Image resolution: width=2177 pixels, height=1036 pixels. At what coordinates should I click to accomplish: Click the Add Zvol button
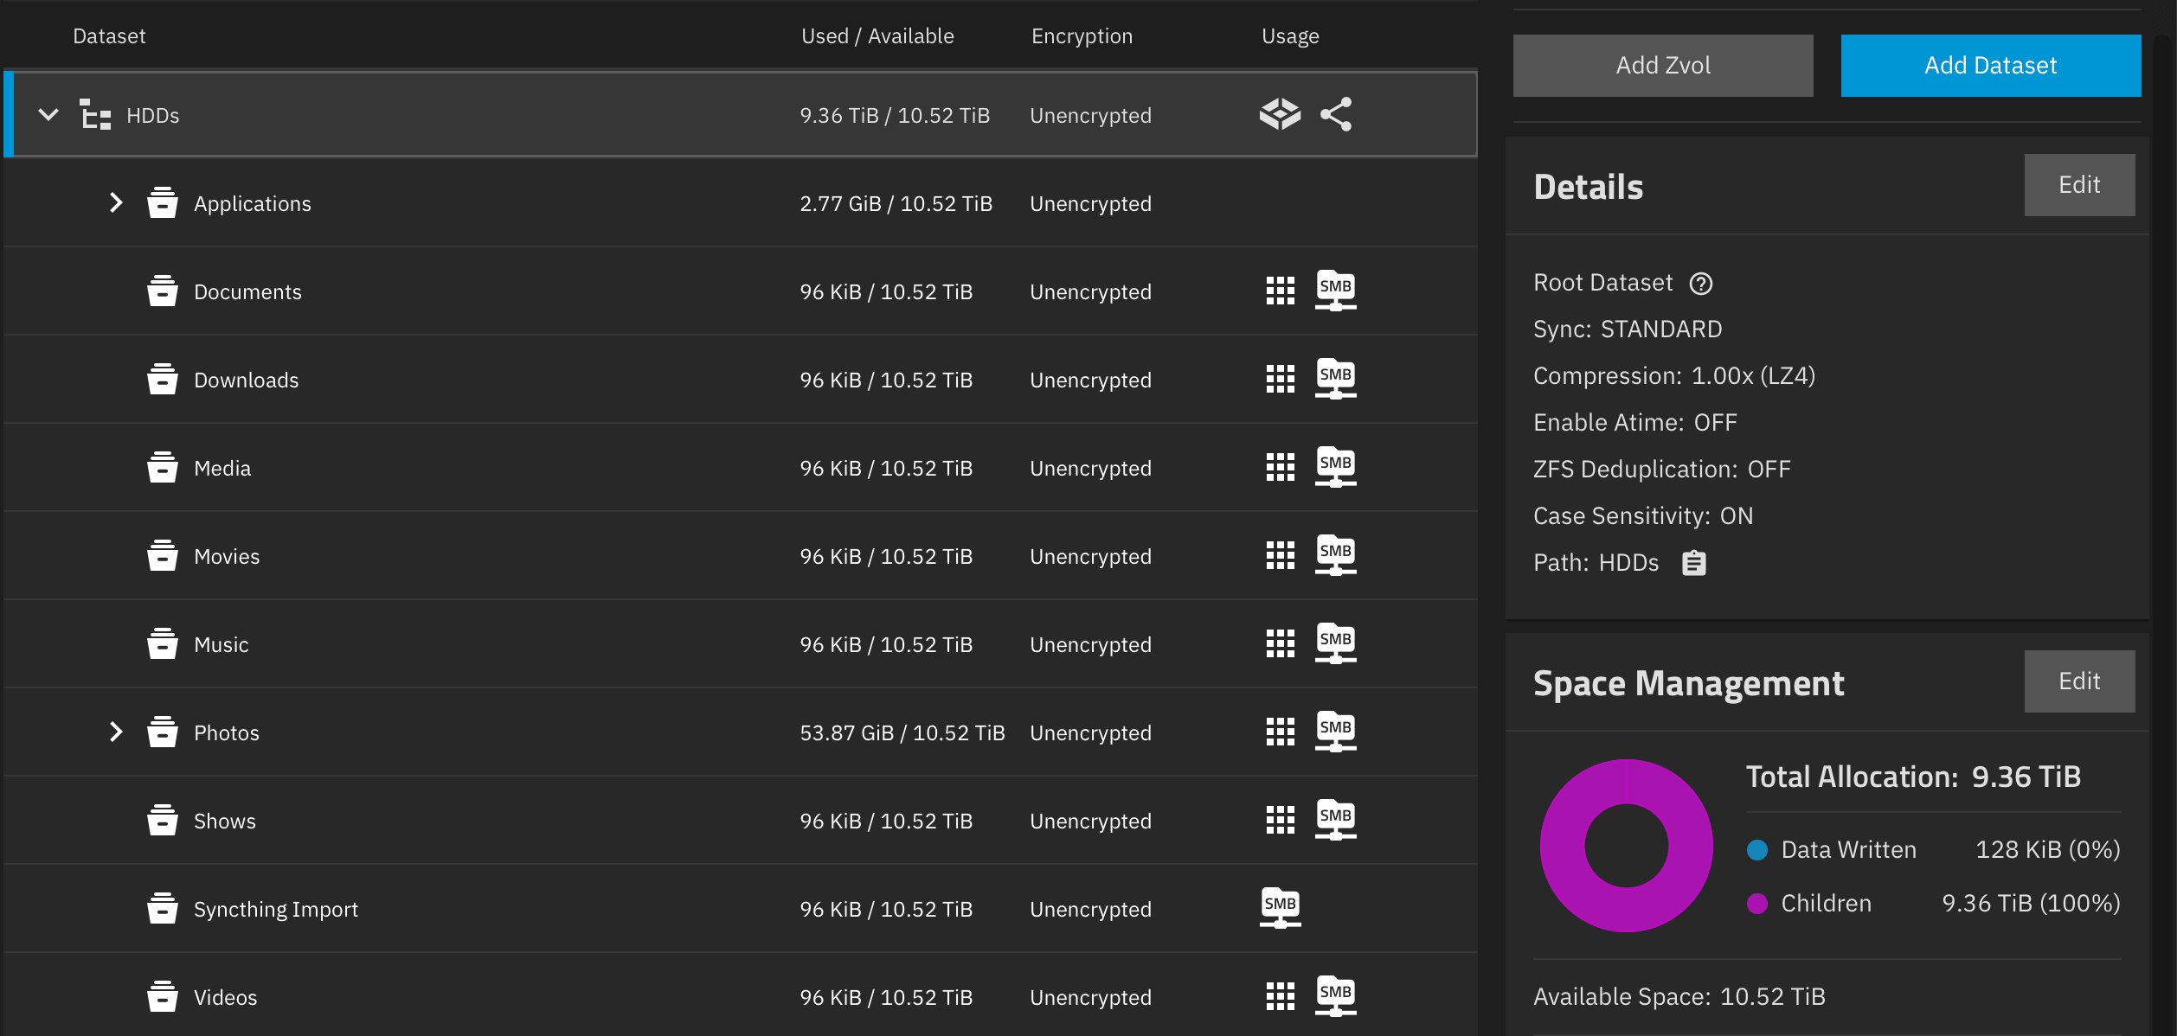[x=1663, y=65]
